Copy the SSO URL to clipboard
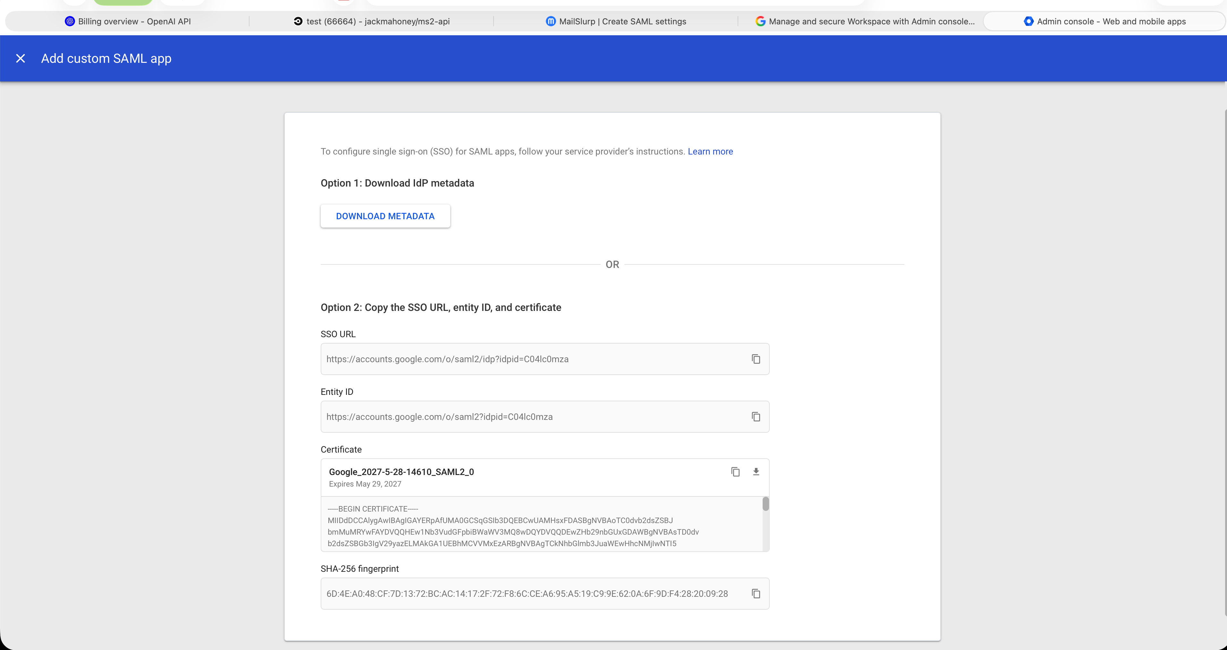The width and height of the screenshot is (1227, 650). click(x=756, y=359)
